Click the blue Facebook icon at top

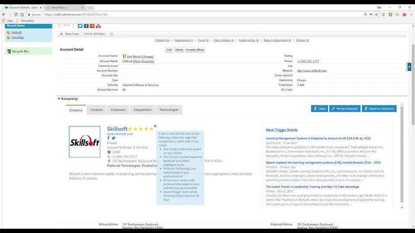point(86,25)
